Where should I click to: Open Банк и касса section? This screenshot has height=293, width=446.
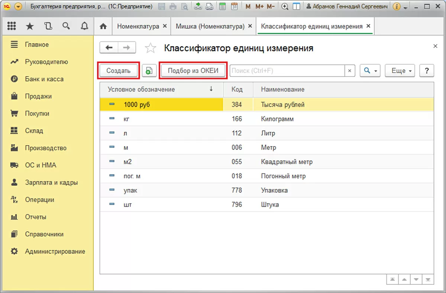[x=44, y=79]
